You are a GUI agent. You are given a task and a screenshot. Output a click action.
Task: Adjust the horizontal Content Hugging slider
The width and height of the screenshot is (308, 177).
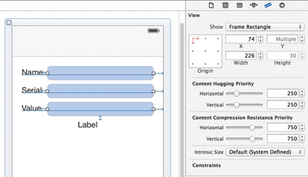click(244, 94)
